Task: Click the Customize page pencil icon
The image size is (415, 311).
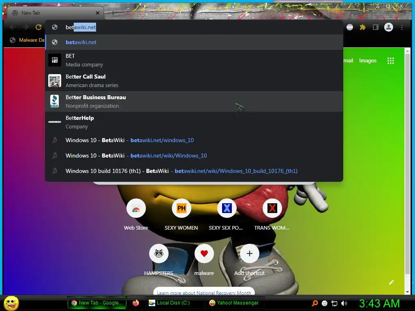Action: pos(391,282)
